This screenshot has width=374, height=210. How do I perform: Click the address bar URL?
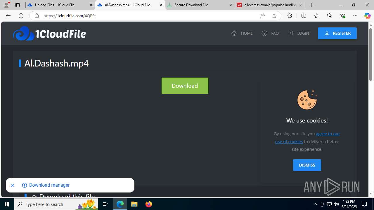coord(70,16)
